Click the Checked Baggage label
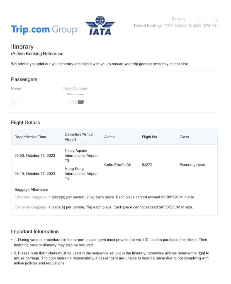The height and width of the screenshot is (284, 231). (31, 197)
